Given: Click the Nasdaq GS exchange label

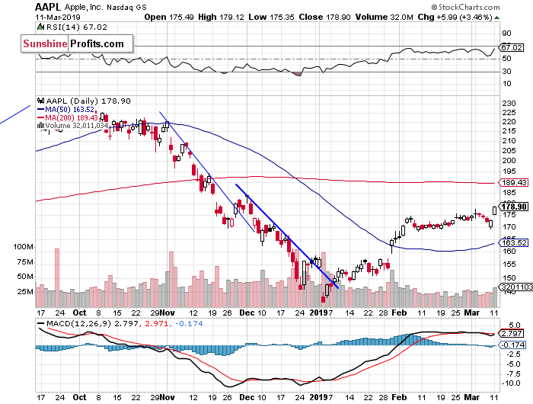Looking at the screenshot, I should [126, 8].
